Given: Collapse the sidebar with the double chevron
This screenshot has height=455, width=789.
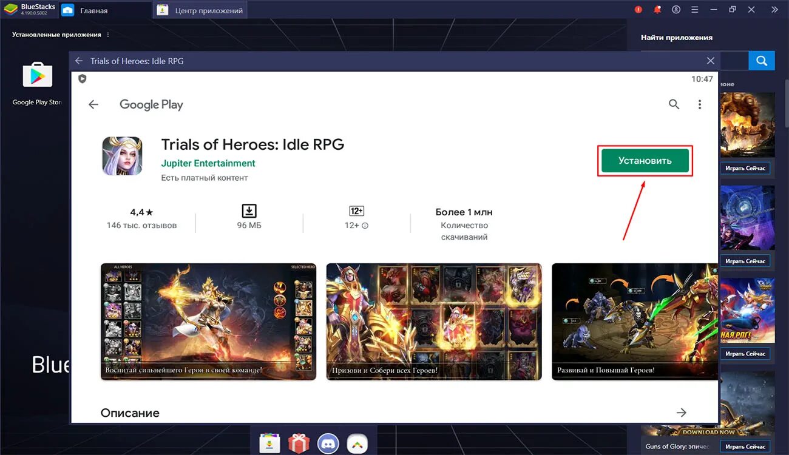Looking at the screenshot, I should [x=774, y=10].
